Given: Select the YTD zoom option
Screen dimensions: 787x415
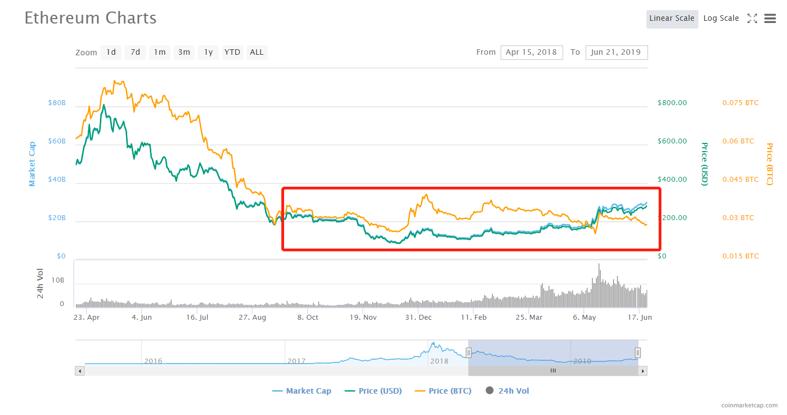Looking at the screenshot, I should [x=233, y=52].
